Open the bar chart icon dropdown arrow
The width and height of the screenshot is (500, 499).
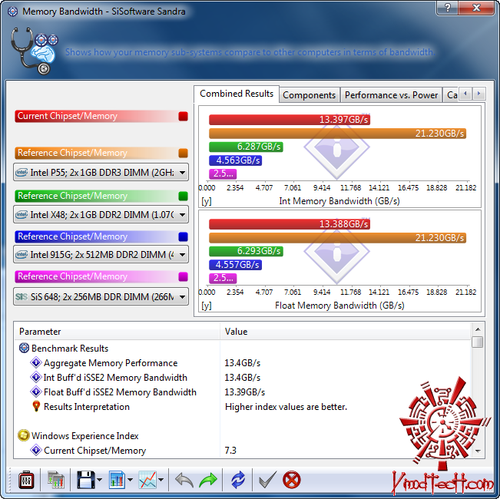coord(130,480)
